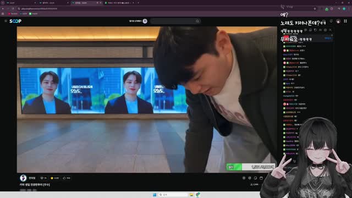Open File Explorer from the taskbar
Screen dimensions: 352x198
(x=191, y=195)
